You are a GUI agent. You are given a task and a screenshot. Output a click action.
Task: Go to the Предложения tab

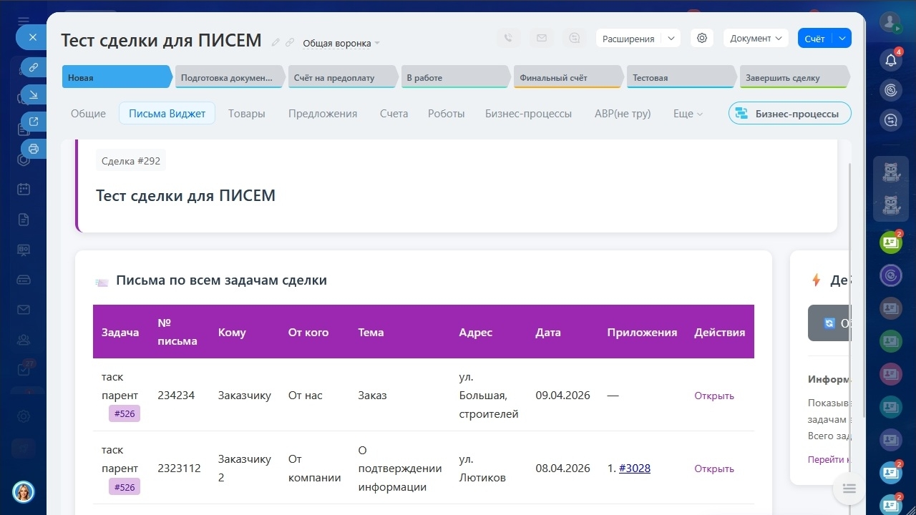point(323,114)
